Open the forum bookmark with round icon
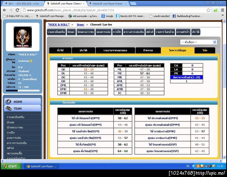 pos(84,16)
